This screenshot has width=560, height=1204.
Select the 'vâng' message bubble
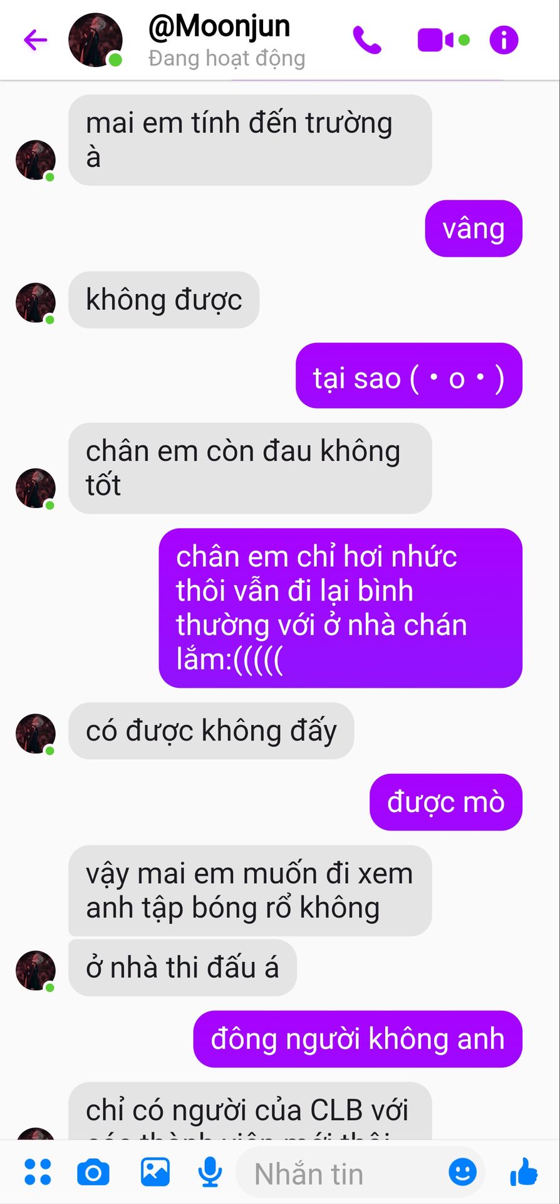coord(474,228)
